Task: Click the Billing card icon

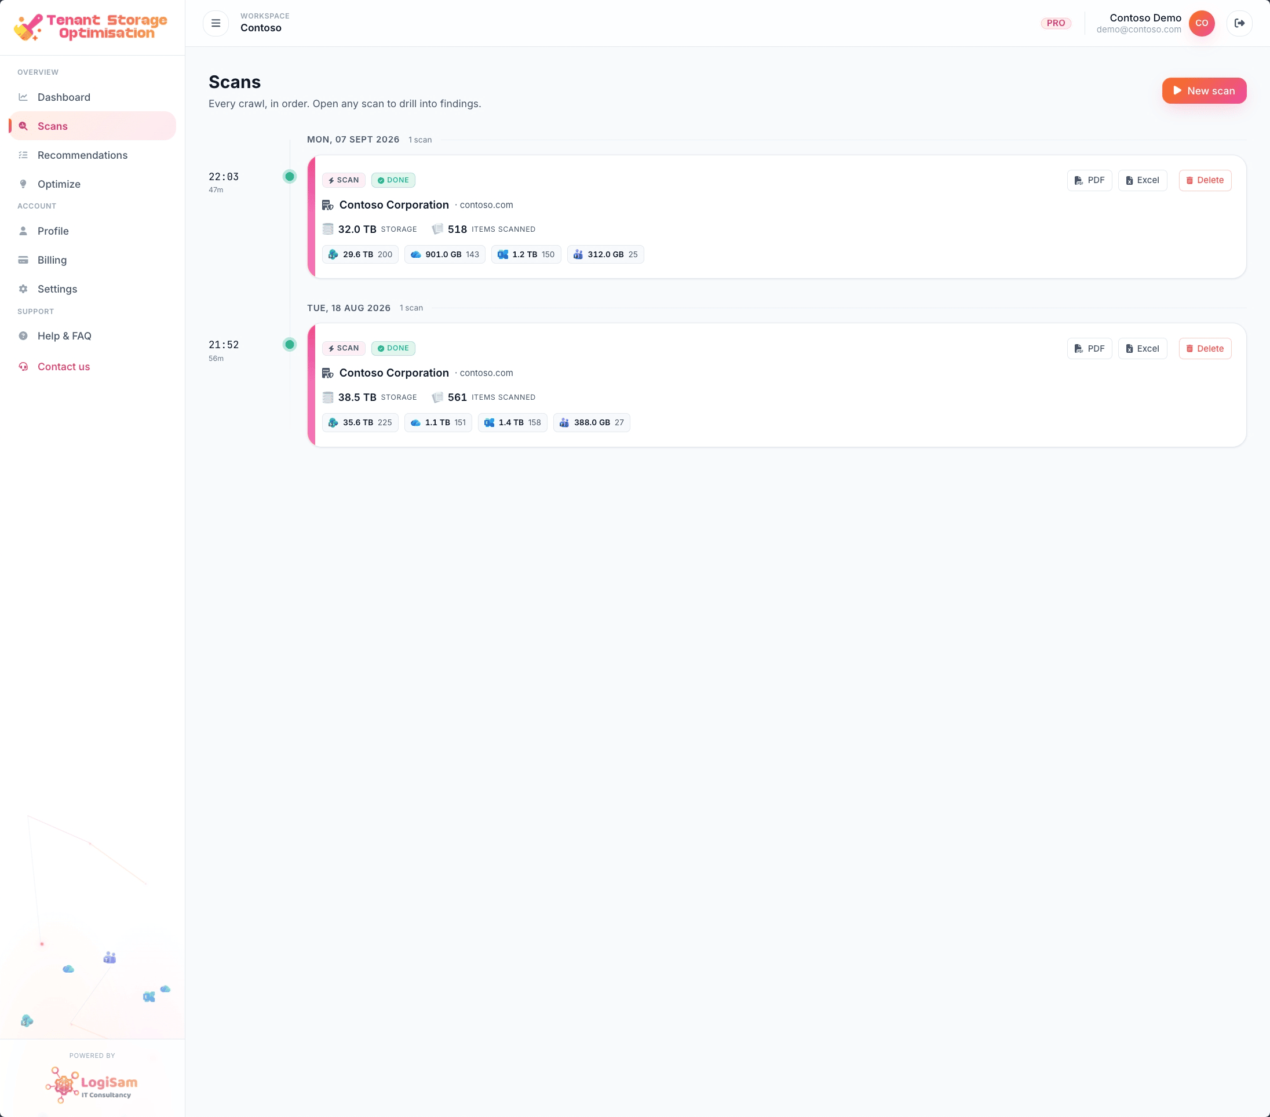Action: pos(23,260)
